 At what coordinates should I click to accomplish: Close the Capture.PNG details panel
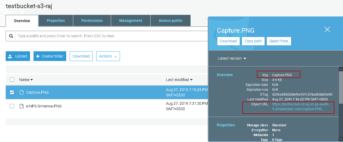[x=327, y=30]
